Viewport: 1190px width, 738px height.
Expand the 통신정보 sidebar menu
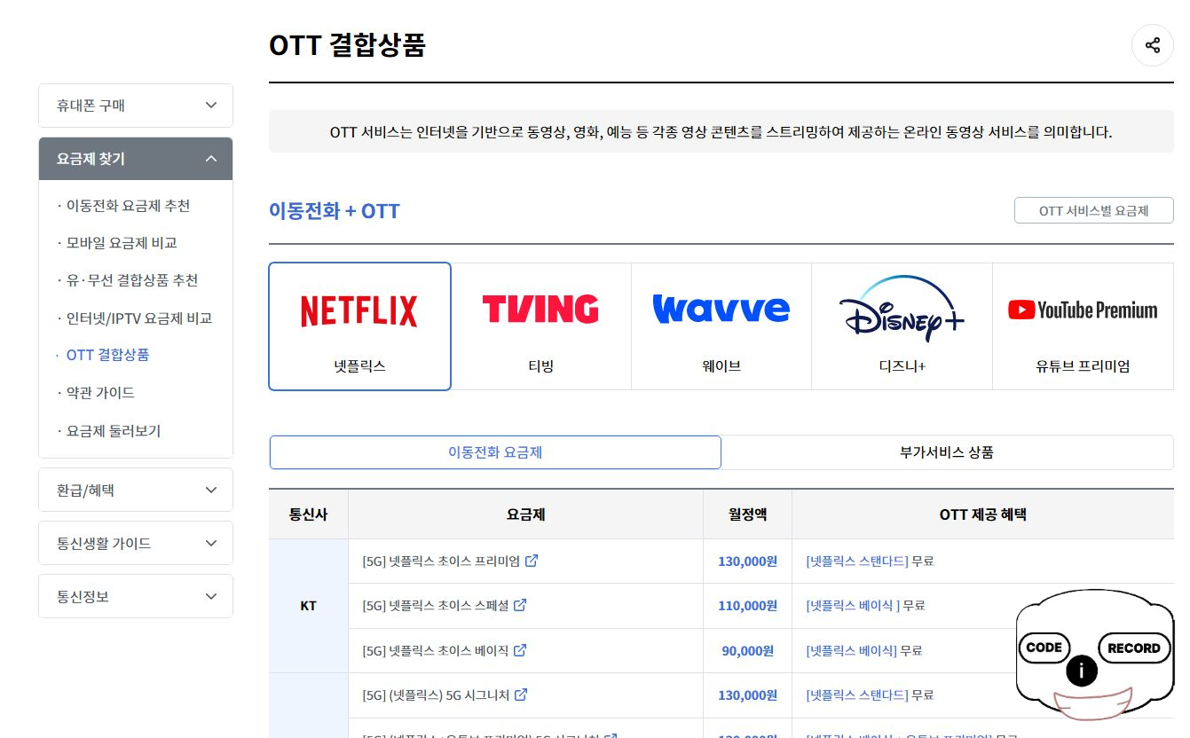pos(136,596)
